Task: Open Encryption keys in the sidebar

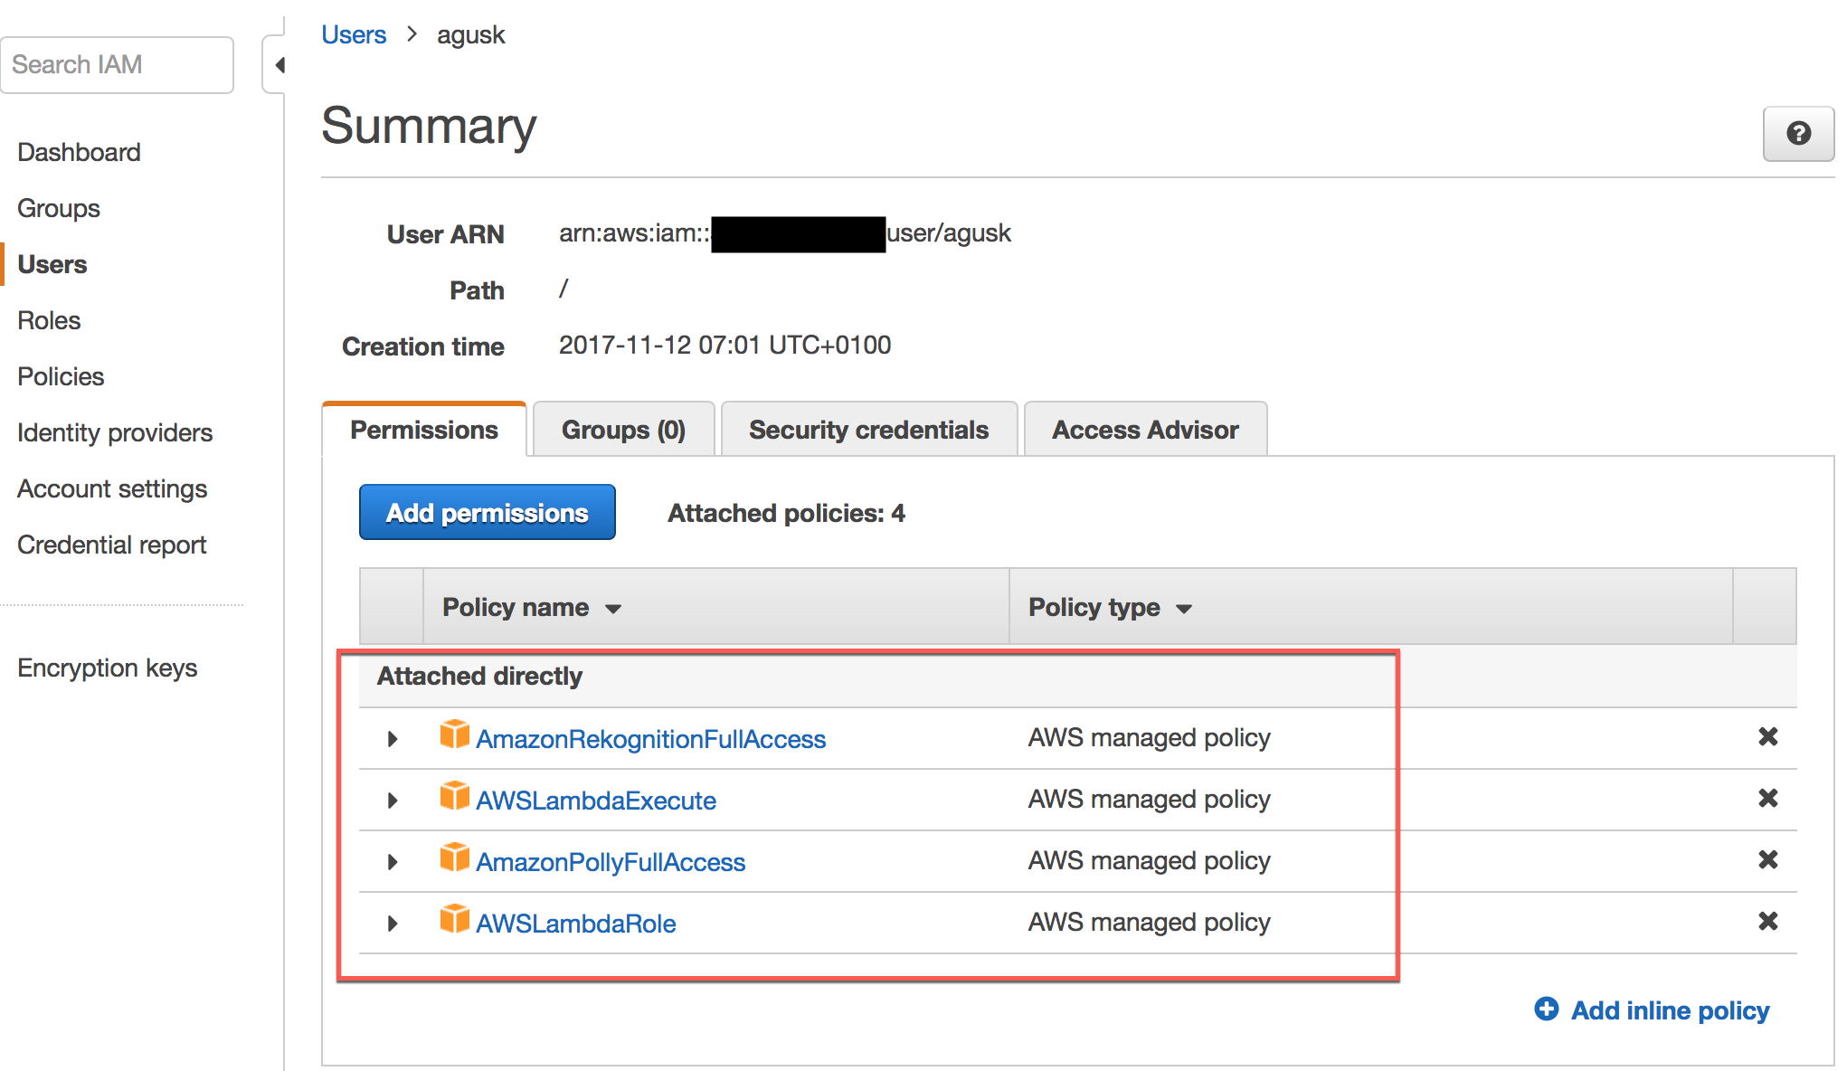Action: 108,668
